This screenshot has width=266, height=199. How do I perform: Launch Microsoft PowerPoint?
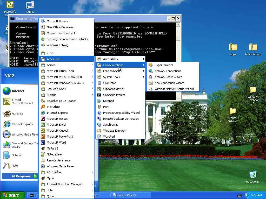pyautogui.click(x=66, y=137)
